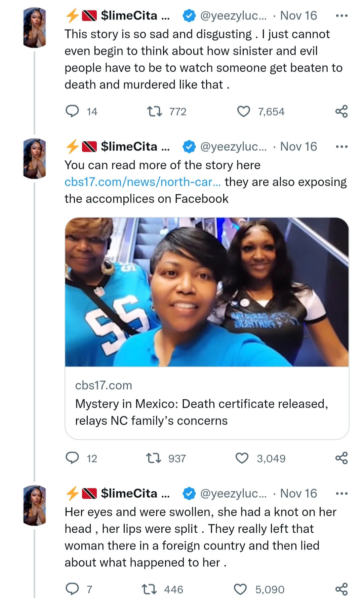The height and width of the screenshot is (598, 363).
Task: Like the tweet with 3,049 likes
Action: pyautogui.click(x=242, y=458)
